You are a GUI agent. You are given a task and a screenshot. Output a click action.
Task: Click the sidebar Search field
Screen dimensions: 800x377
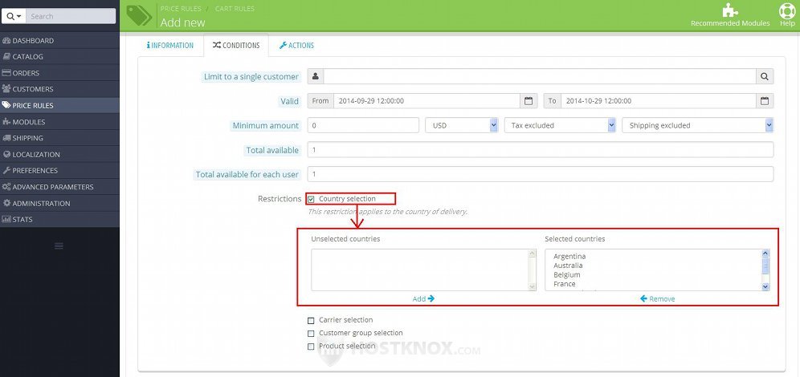[x=71, y=16]
